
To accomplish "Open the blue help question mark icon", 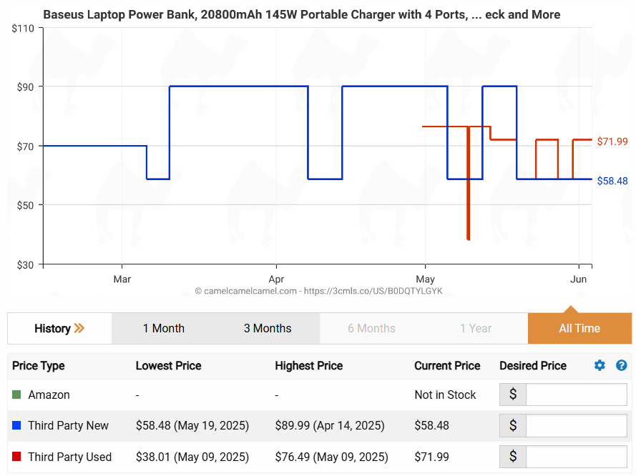I will point(621,365).
